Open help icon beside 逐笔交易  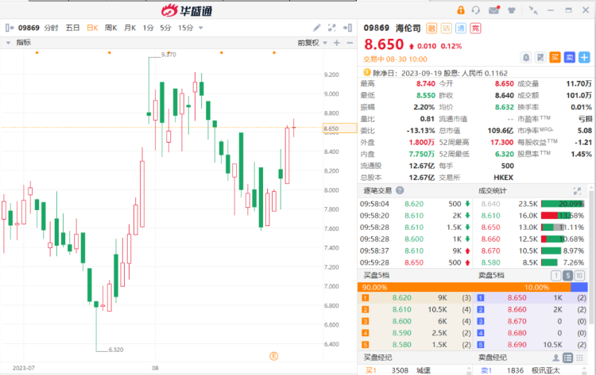[x=400, y=190]
